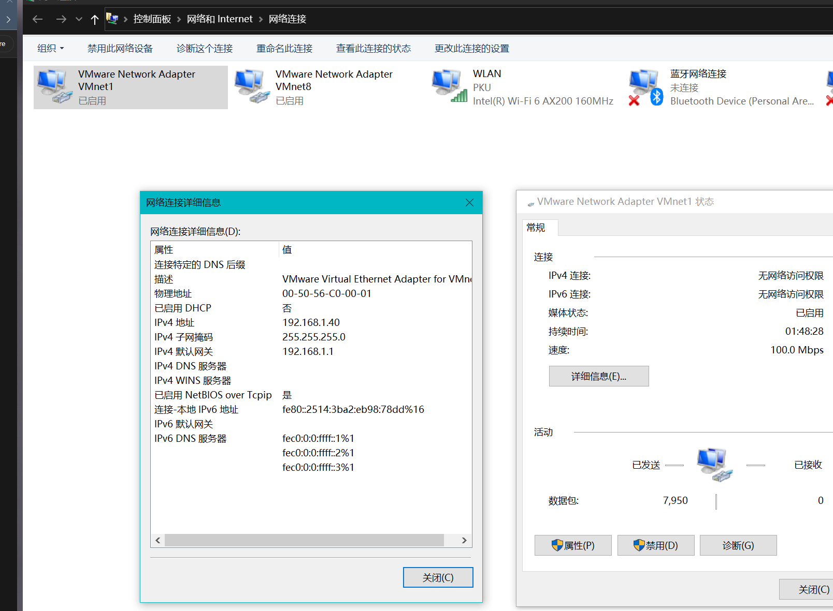Select the WLAN connection icon

pos(450,86)
